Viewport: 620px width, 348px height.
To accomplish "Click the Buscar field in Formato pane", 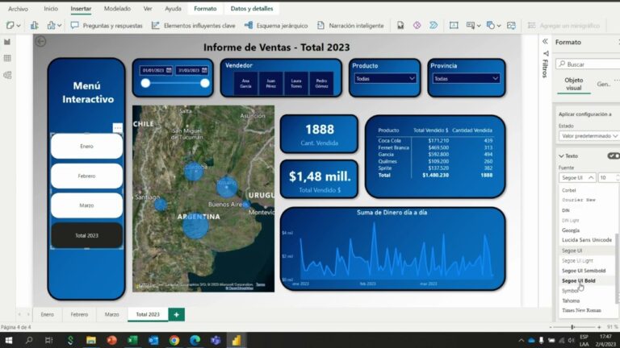I will [589, 64].
